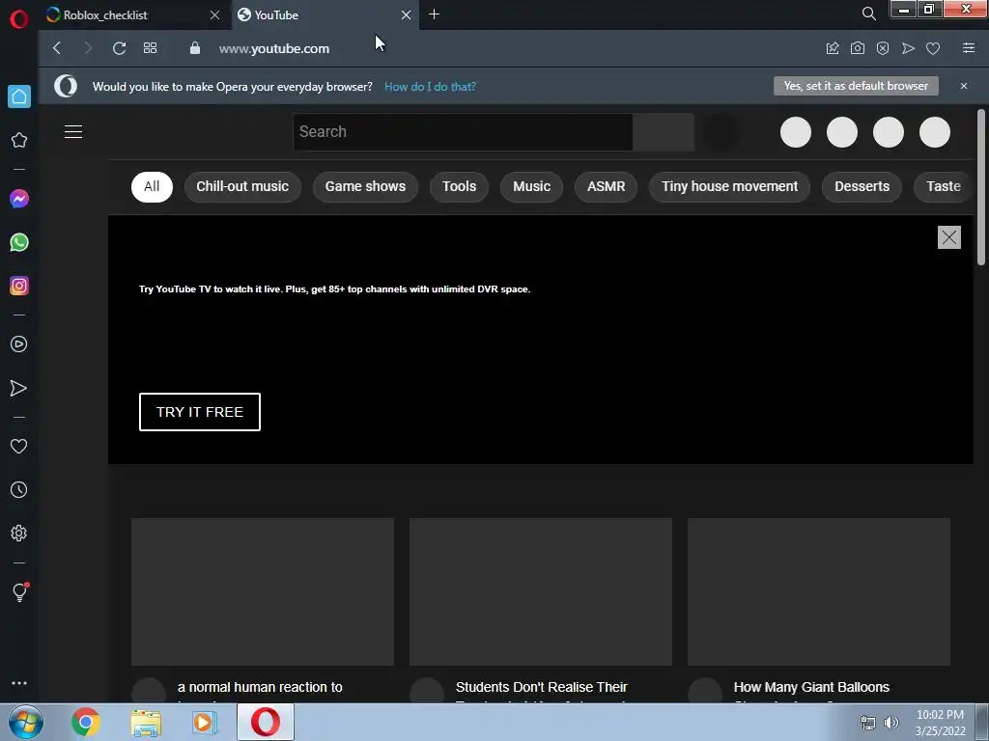Screen dimensions: 989x741
Task: Open the 'Students Don't Realise Their' video thumbnail
Action: (541, 591)
